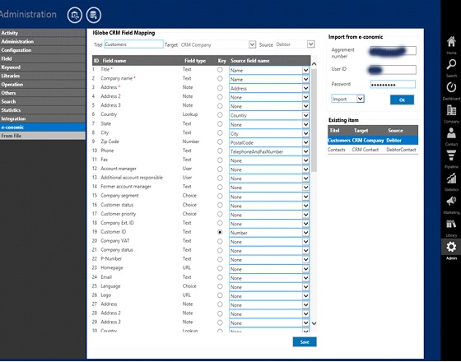Open the Home icon in right sidebar

[451, 42]
